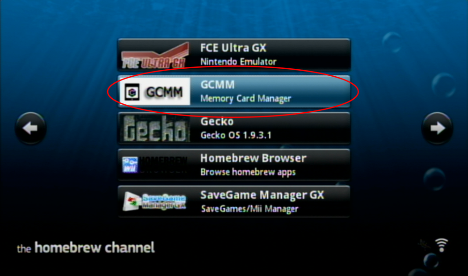Viewport: 468px width, 276px height.
Task: Click the faint icon beside Wi-Fi indicator
Action: pos(424,244)
